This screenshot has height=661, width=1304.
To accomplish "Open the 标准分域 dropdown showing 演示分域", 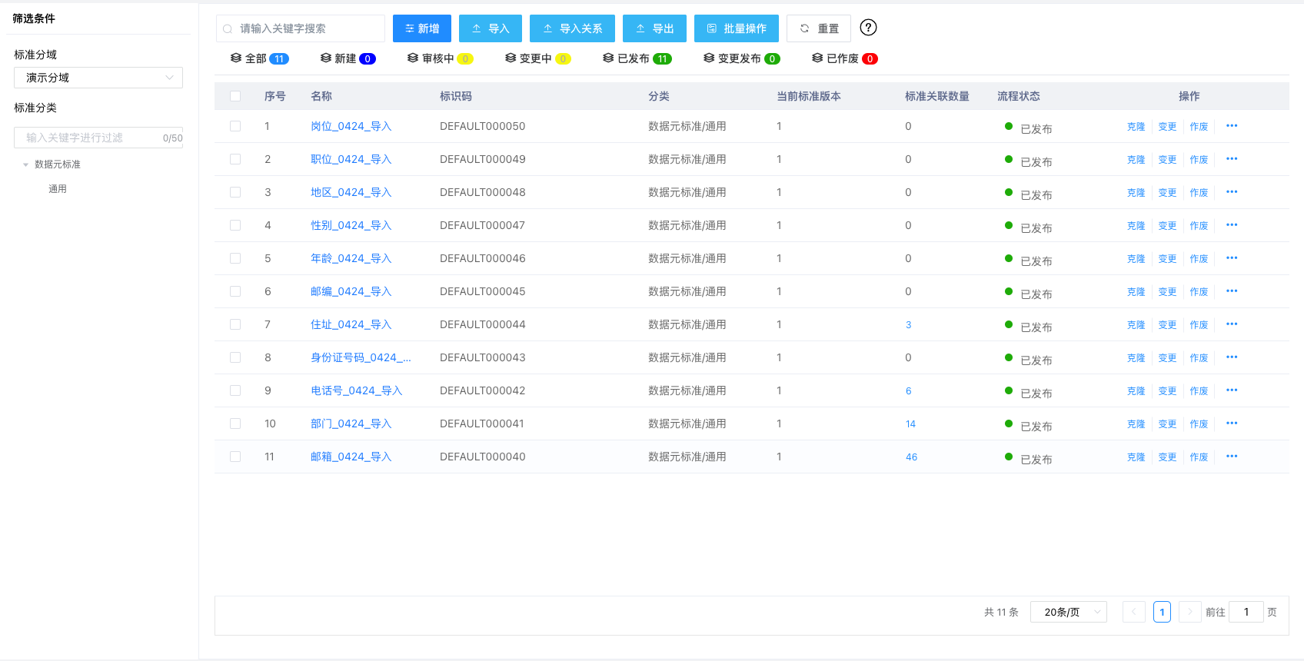I will (98, 78).
